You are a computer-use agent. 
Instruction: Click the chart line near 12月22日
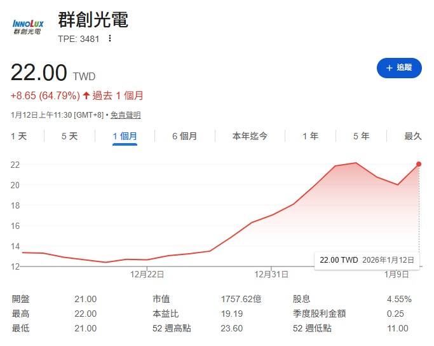click(x=148, y=259)
